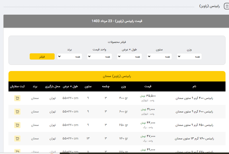Expand the برند (brand) filter dropdown
Image resolution: width=229 pixels, height=154 pixels.
pos(70,57)
